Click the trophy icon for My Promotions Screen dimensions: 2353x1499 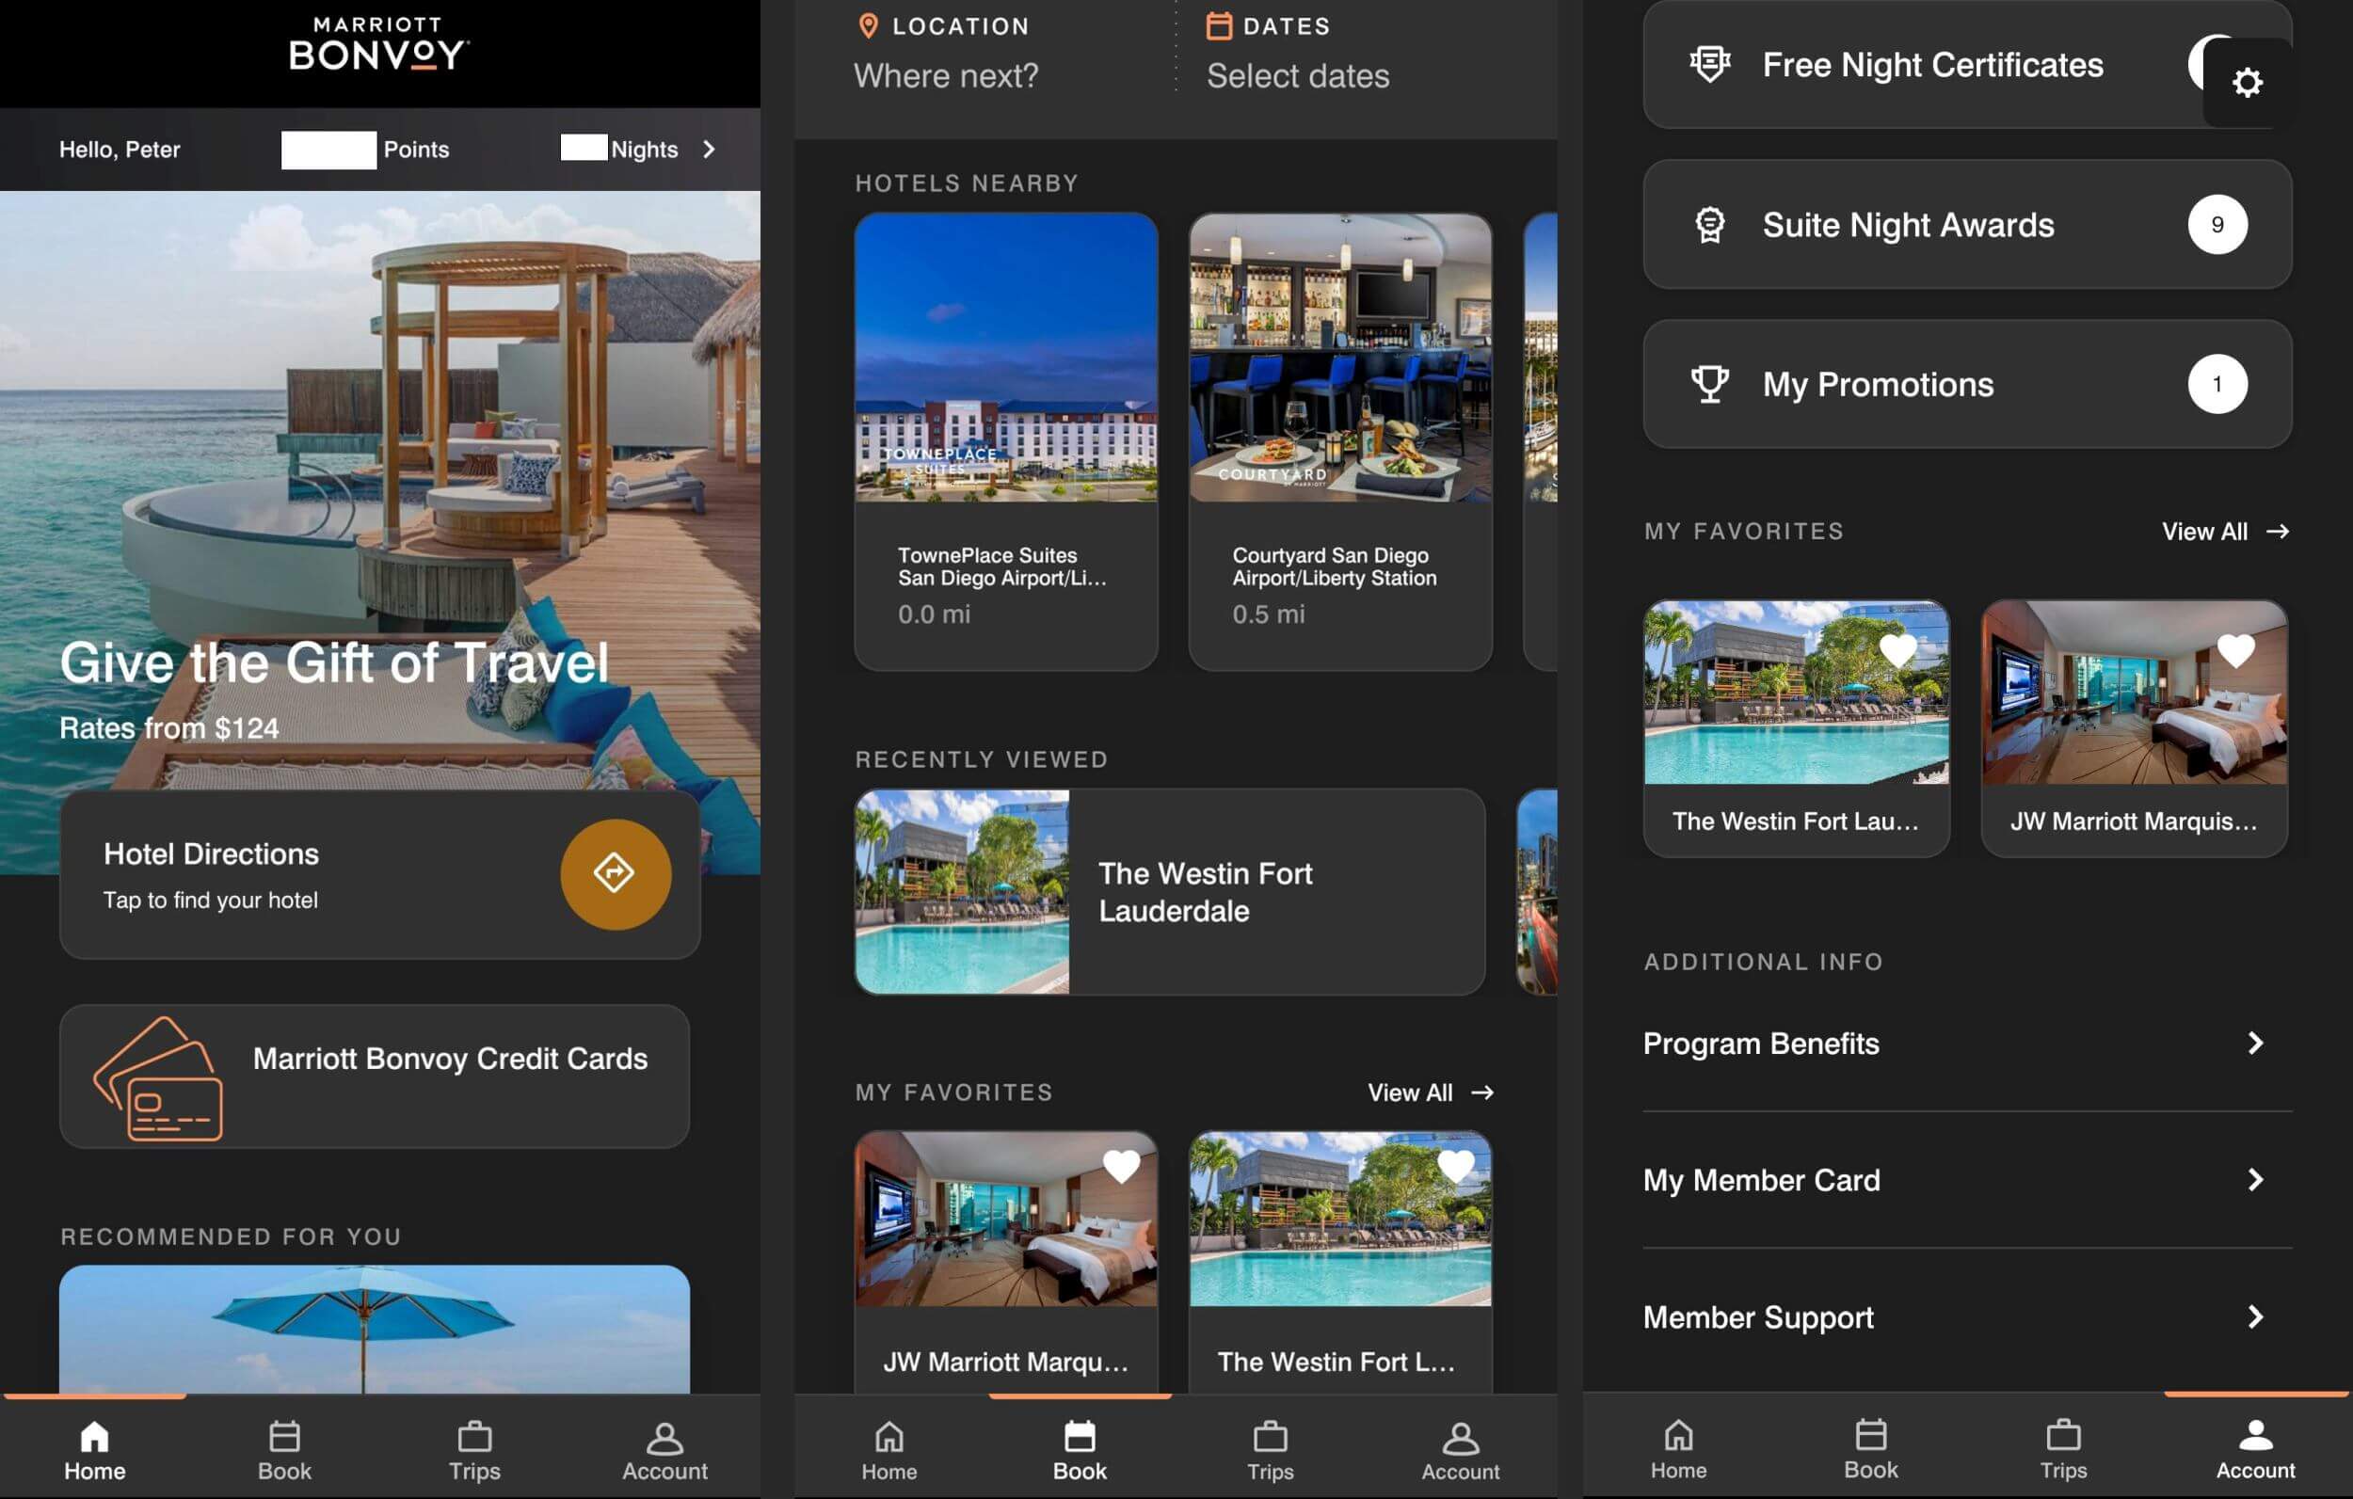pyautogui.click(x=1709, y=384)
